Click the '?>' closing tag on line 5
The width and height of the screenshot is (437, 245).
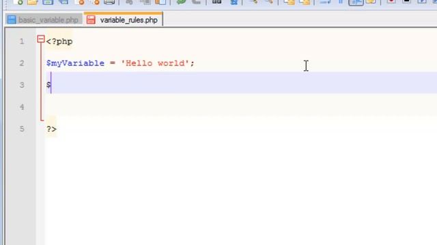pyautogui.click(x=51, y=129)
